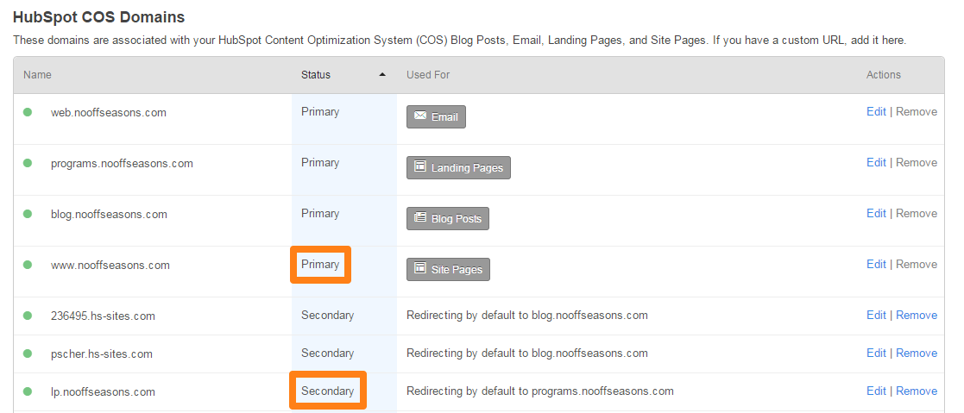964x413 pixels.
Task: Click green status dot for lp.nooffseasons.com
Action: point(28,391)
